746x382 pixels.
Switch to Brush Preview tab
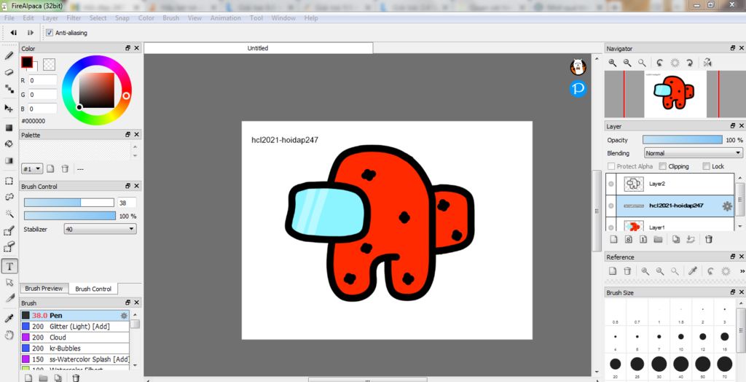[x=44, y=289]
